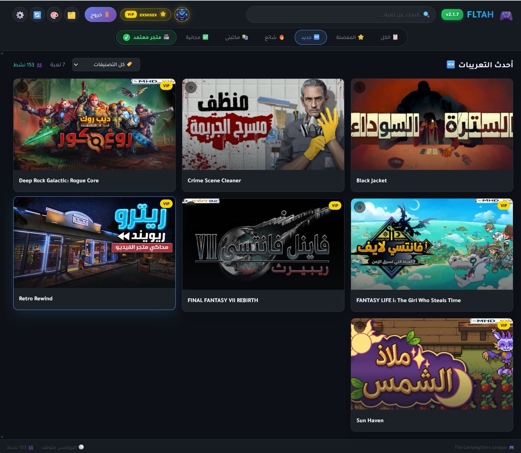Viewport: 521px width, 453px height.
Task: Click the v2.1.7 version badge
Action: pyautogui.click(x=452, y=14)
